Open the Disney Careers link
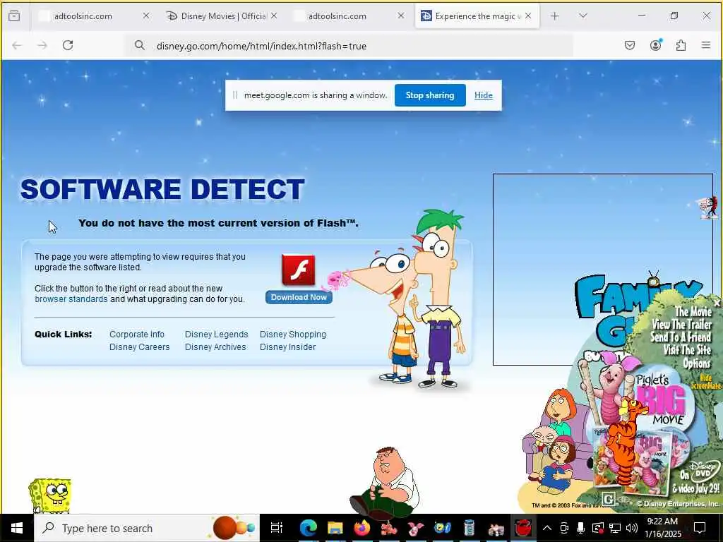This screenshot has height=542, width=723. (x=139, y=347)
